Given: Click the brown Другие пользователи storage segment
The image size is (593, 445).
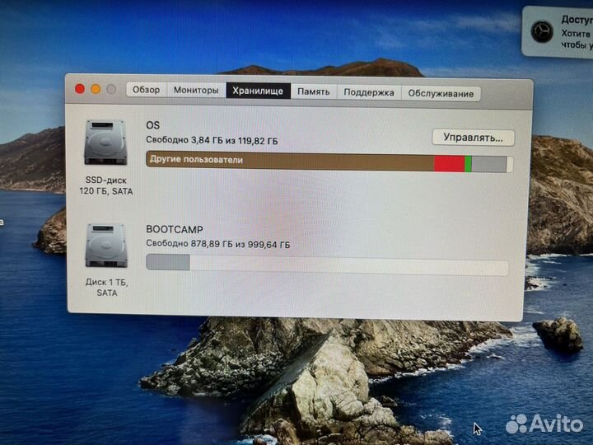Looking at the screenshot, I should point(290,162).
